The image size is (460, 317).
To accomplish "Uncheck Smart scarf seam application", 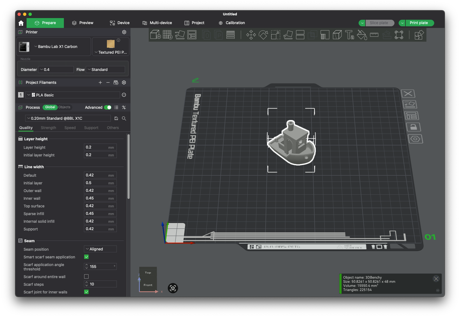I will coord(86,257).
